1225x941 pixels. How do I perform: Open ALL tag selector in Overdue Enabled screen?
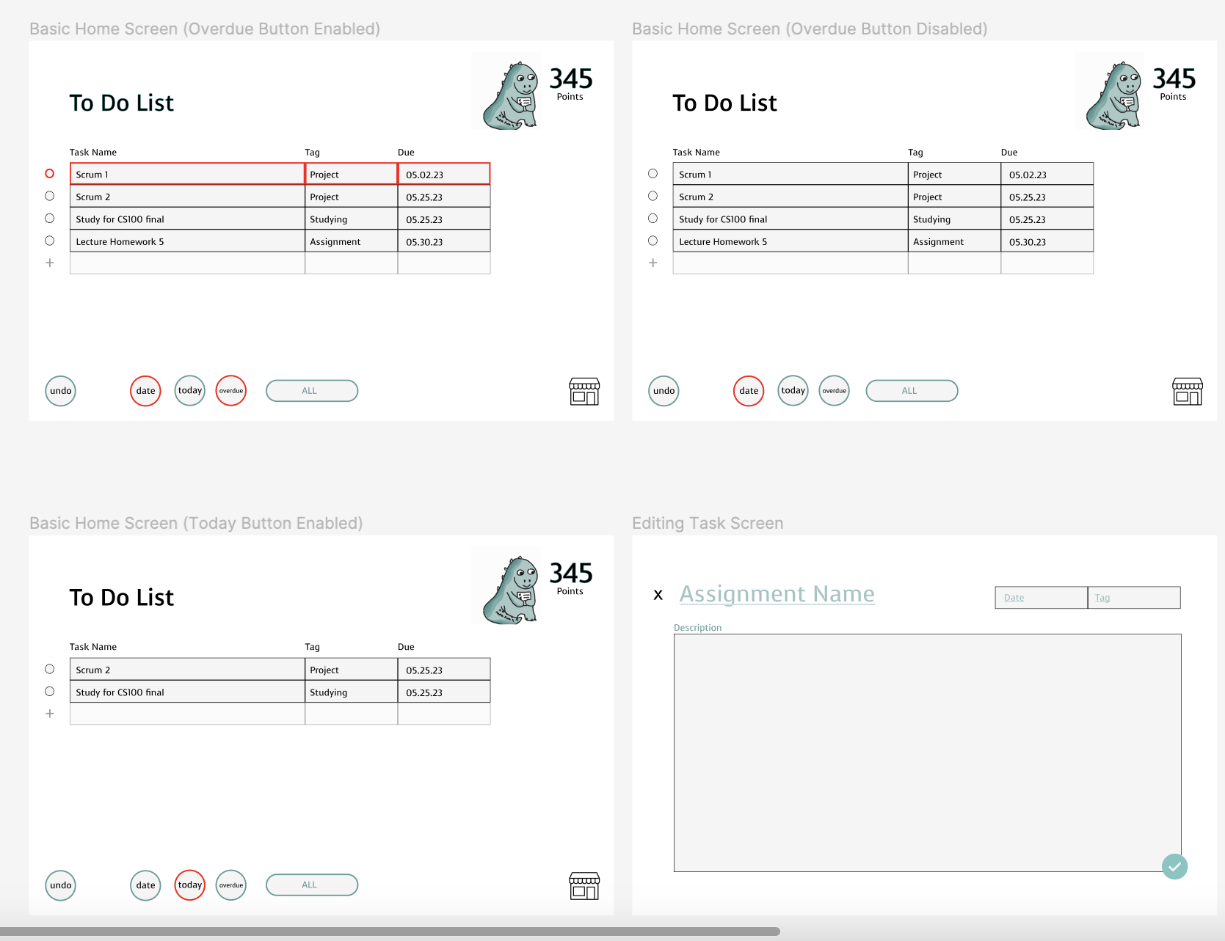pos(312,391)
